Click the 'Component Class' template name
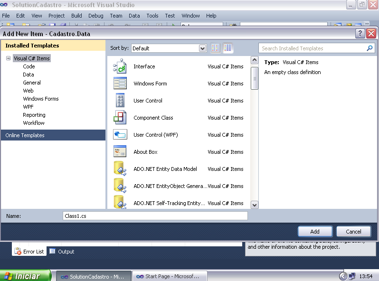This screenshot has height=281, width=379. click(153, 118)
